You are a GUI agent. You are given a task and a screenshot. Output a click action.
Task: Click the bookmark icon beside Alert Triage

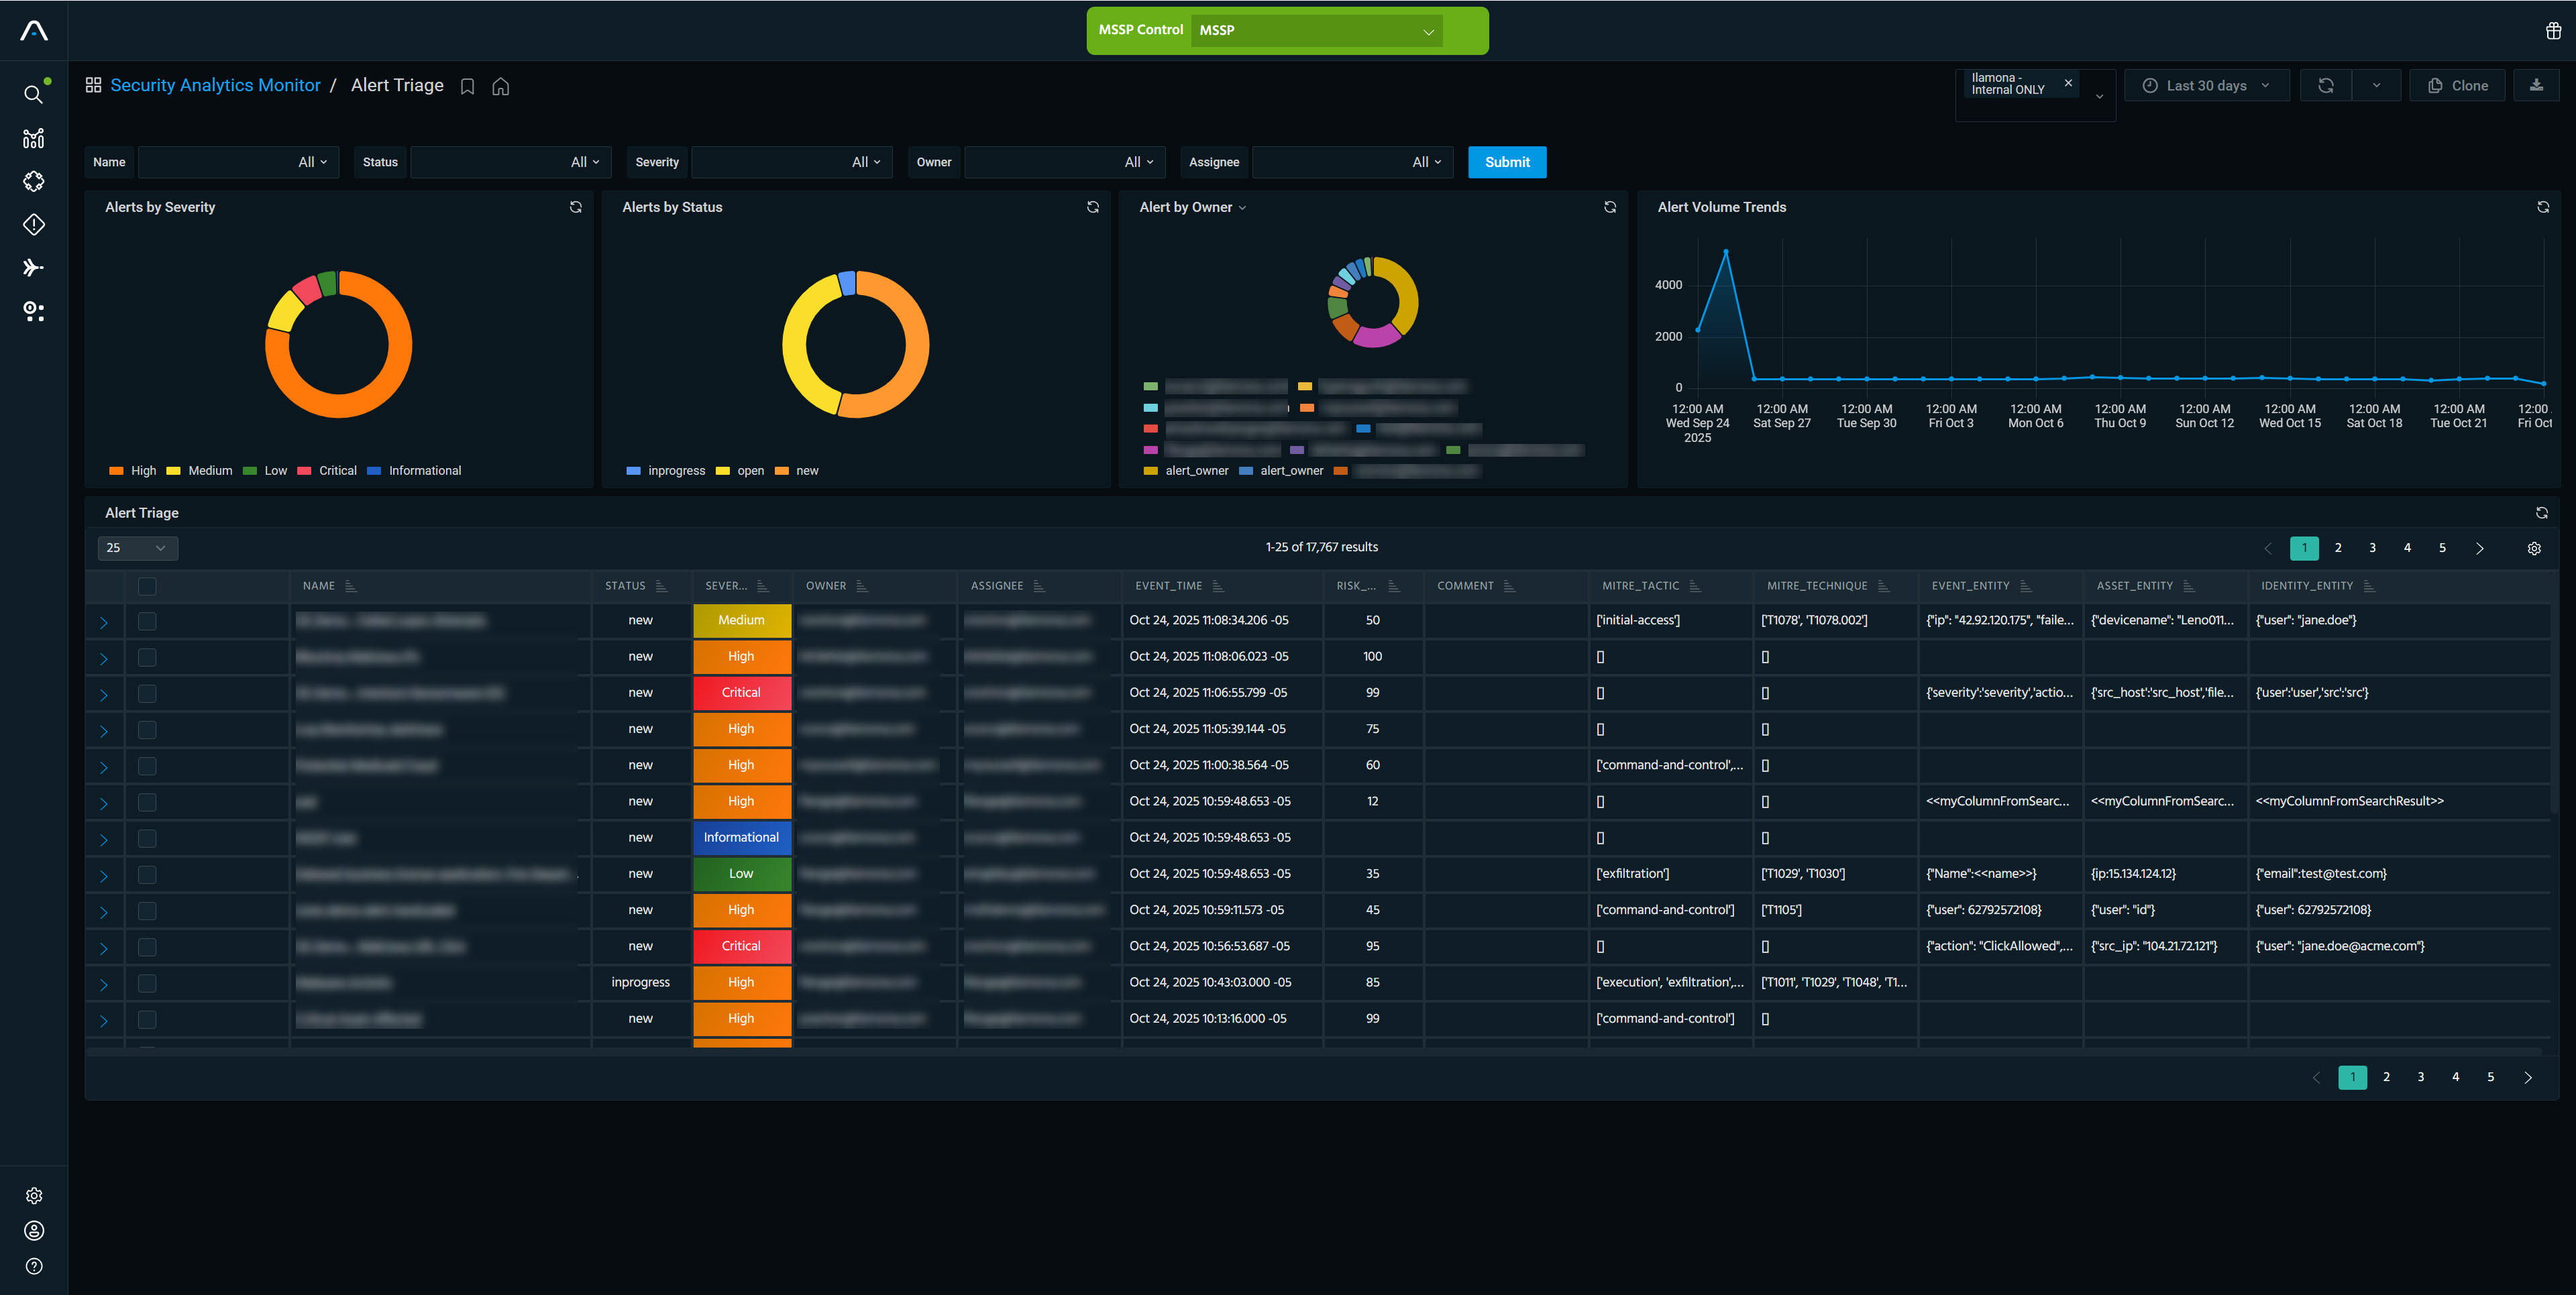tap(467, 86)
